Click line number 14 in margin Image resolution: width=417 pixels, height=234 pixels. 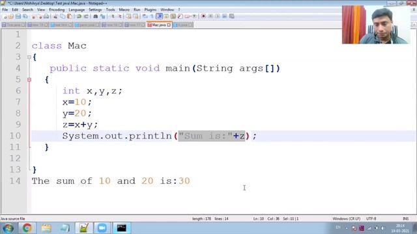coord(15,181)
